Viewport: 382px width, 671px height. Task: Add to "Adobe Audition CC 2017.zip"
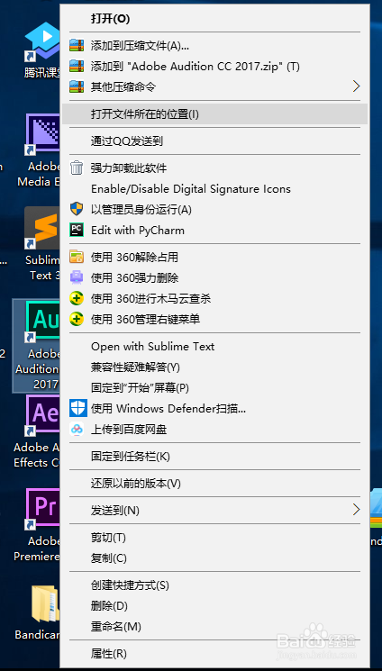pos(215,67)
